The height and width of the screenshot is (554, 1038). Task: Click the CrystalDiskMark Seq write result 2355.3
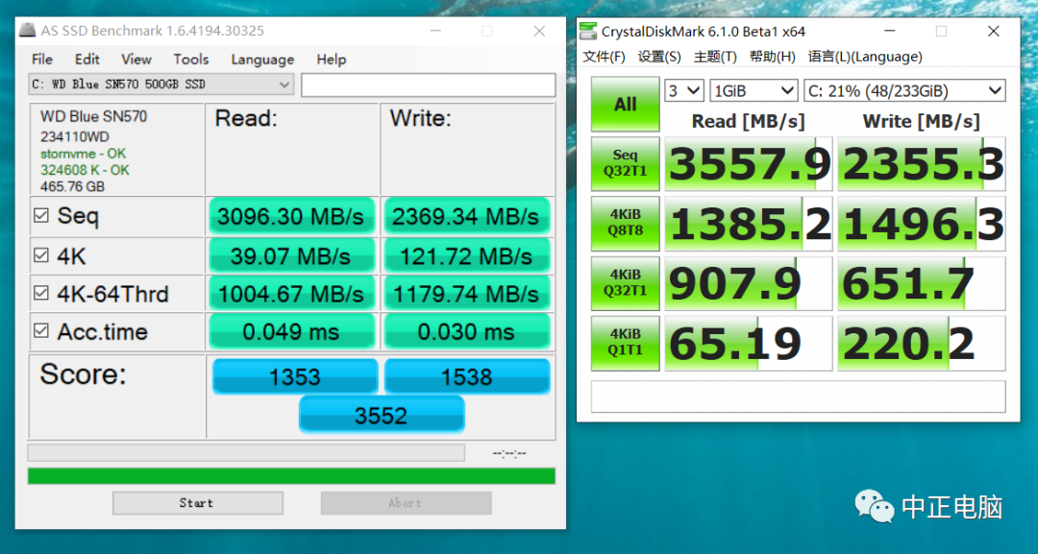pos(922,164)
